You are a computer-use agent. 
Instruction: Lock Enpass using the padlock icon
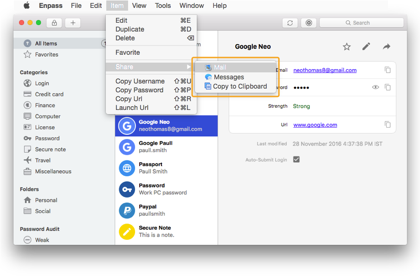pyautogui.click(x=53, y=22)
